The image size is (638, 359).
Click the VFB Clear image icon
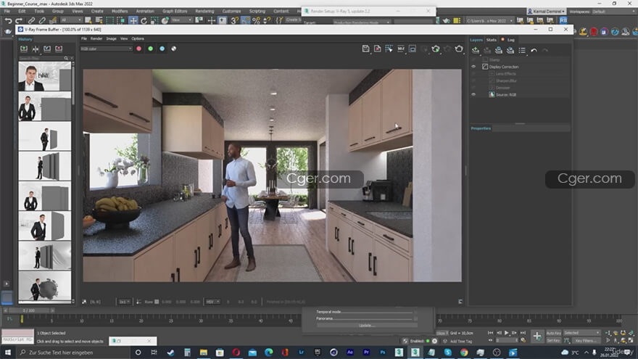tap(377, 49)
